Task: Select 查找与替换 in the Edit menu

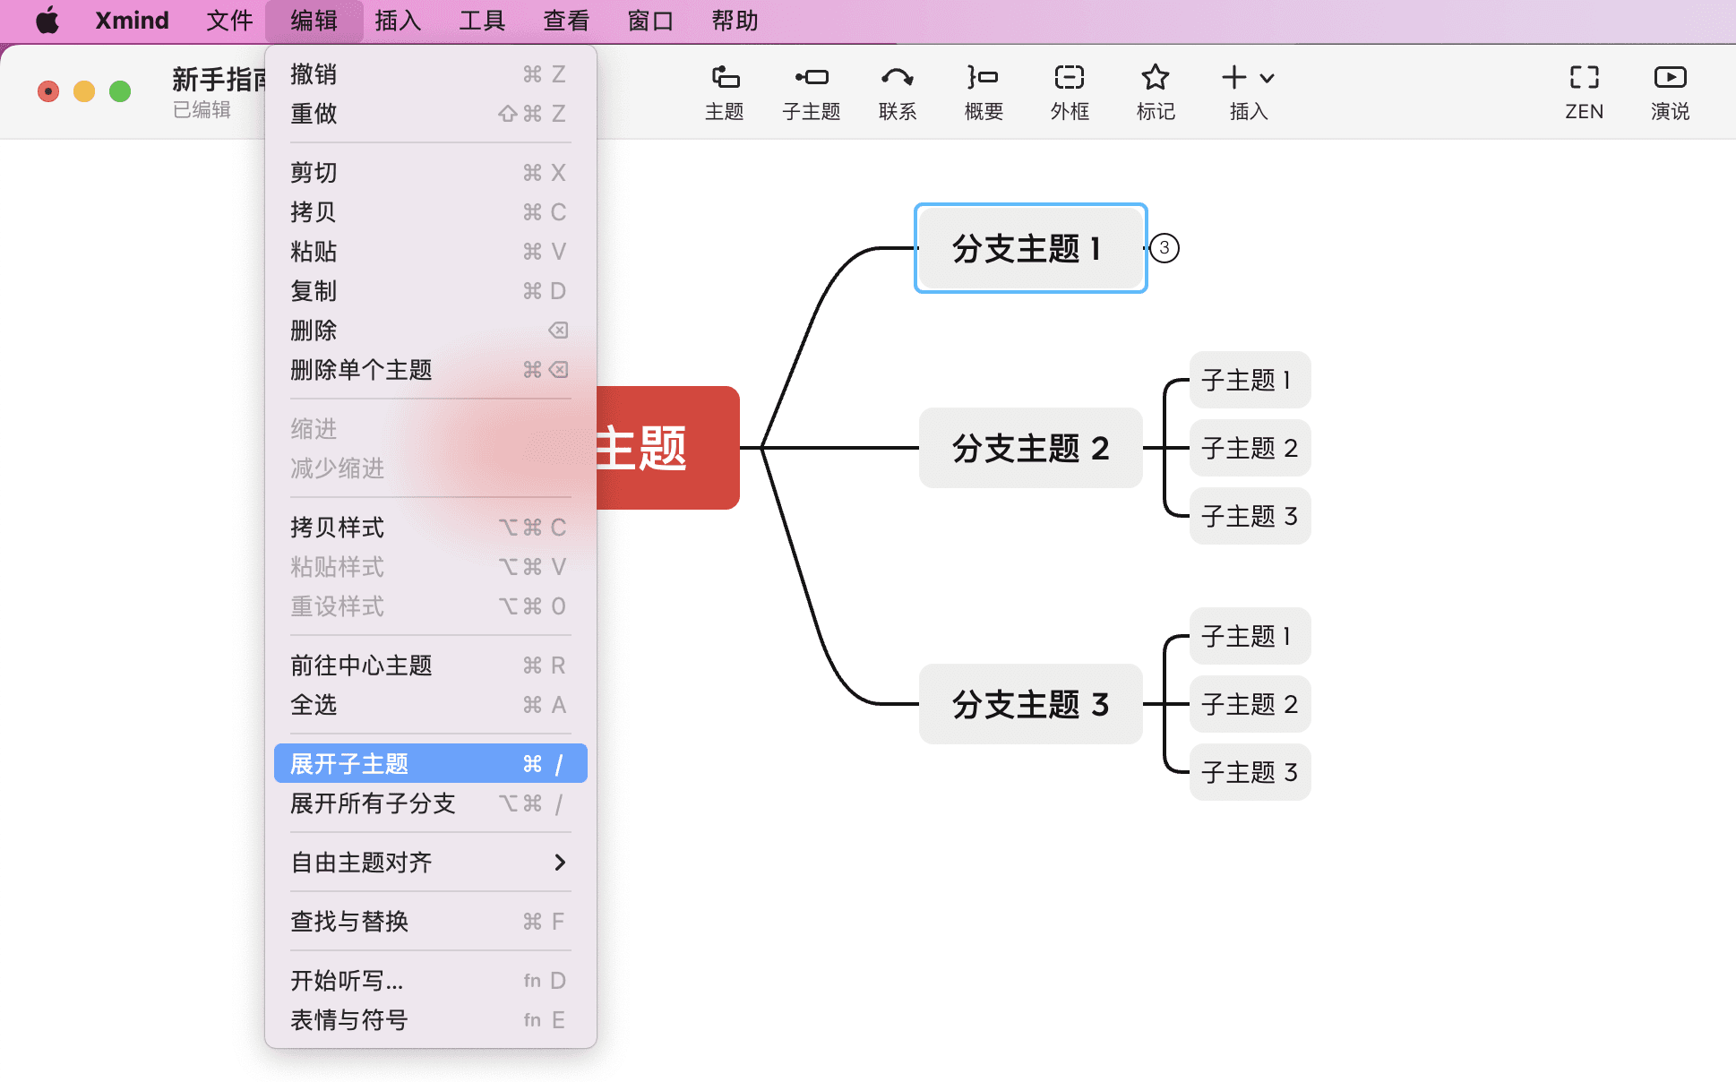Action: 349,921
